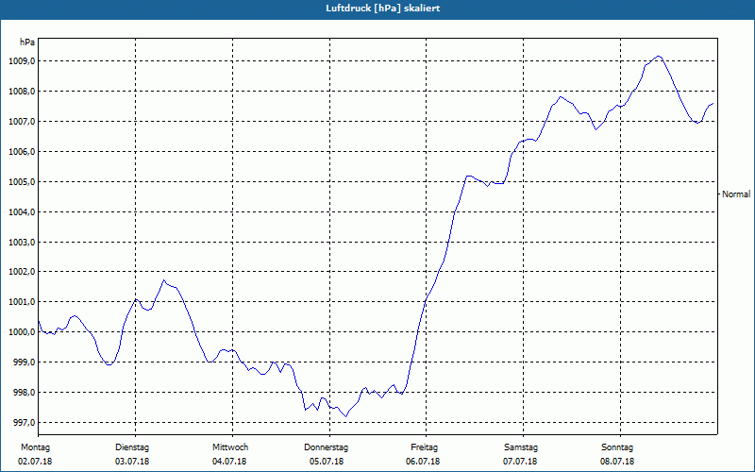Click the date 08.07.18
This screenshot has width=755, height=472.
pyautogui.click(x=617, y=462)
